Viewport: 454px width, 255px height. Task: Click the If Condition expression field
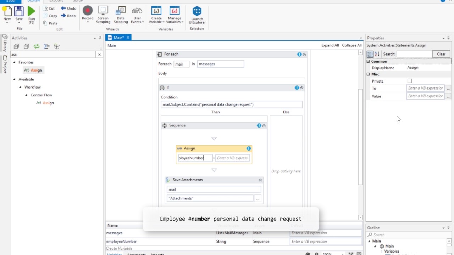click(x=232, y=104)
